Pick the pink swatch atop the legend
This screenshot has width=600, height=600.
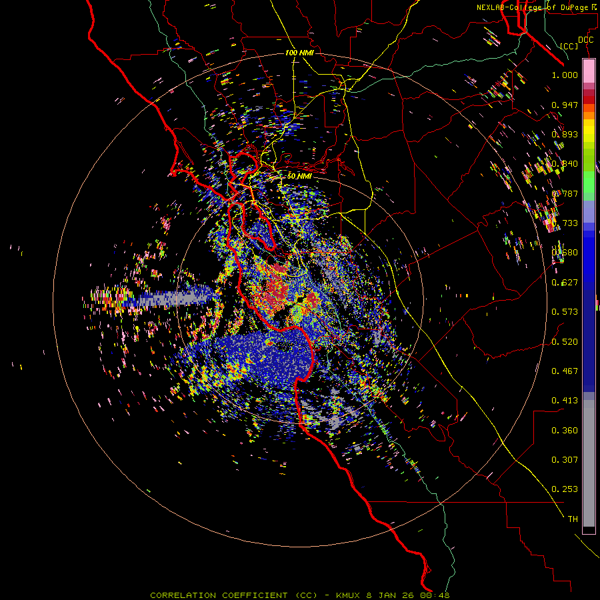[x=589, y=71]
